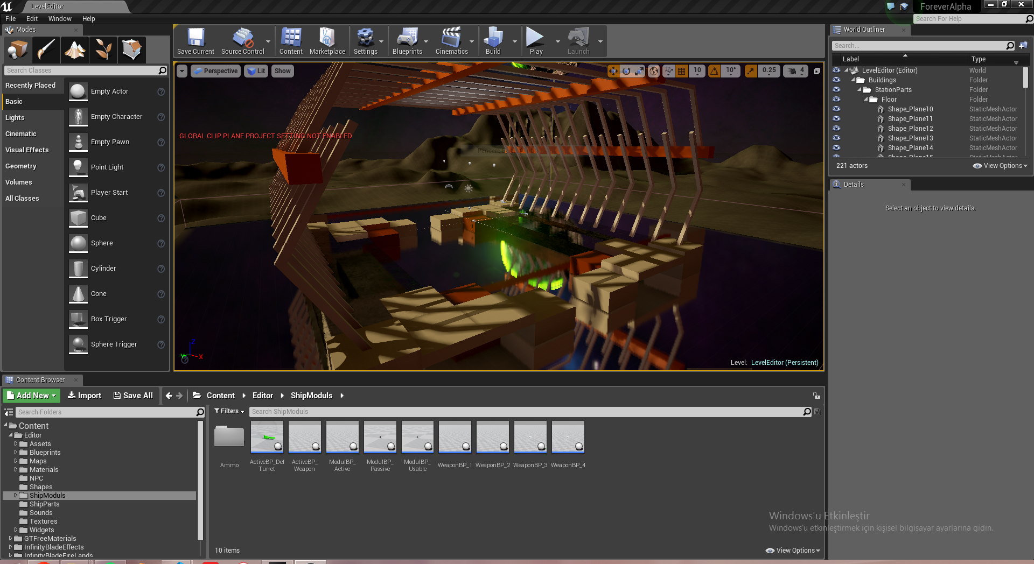Screen dimensions: 1034x564
Task: Toggle rotation snapping in viewport
Action: [714, 71]
